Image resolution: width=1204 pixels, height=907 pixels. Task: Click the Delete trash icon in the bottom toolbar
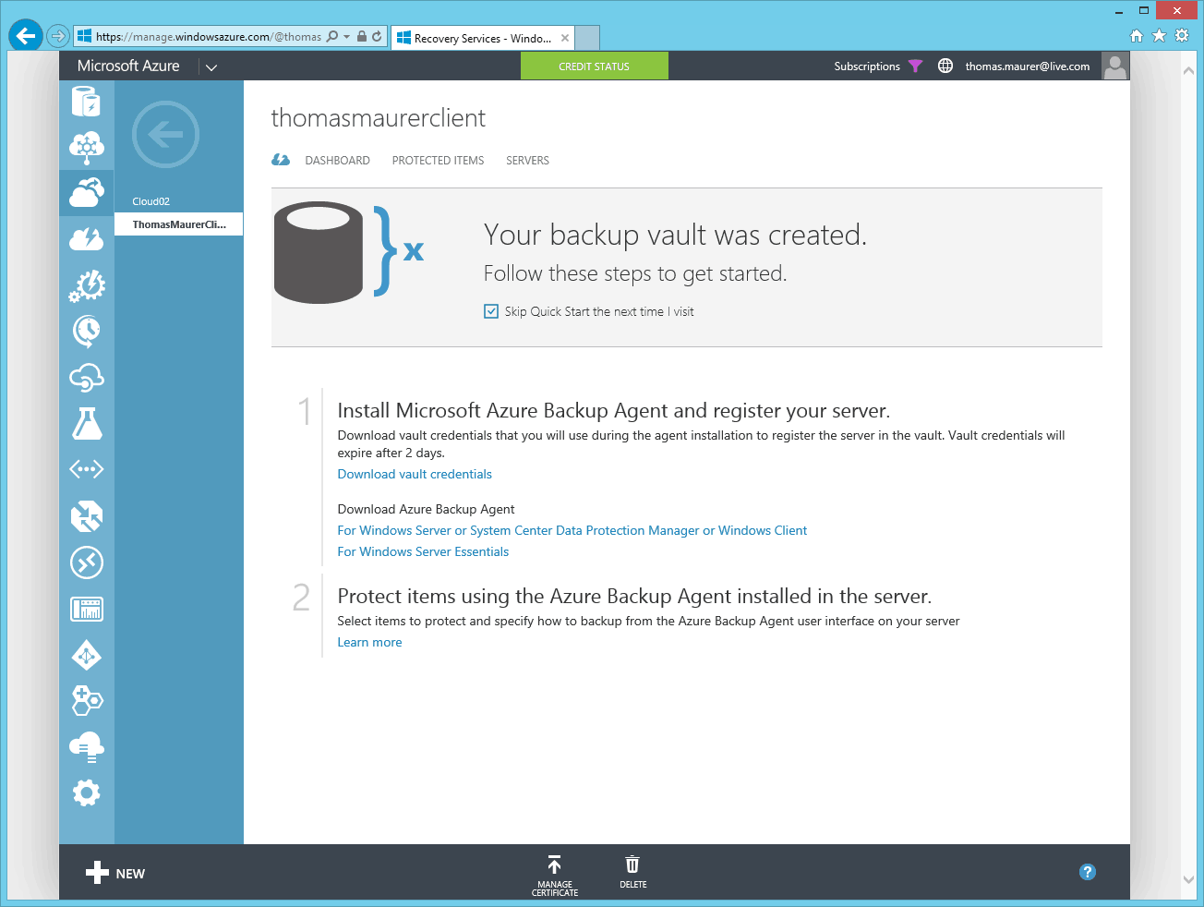[x=632, y=868]
